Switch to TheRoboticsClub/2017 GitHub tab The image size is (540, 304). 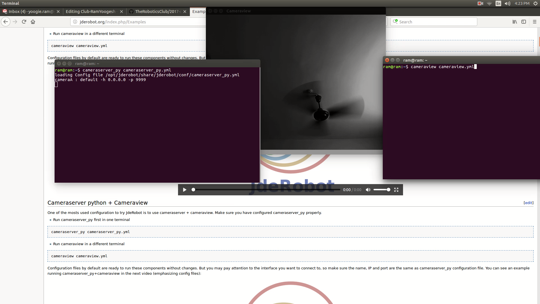[x=157, y=12]
